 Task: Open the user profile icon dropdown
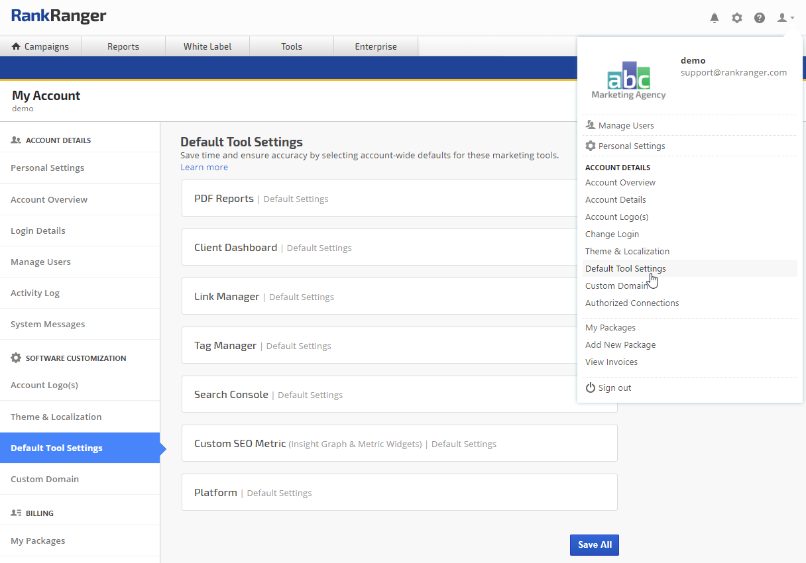[x=785, y=18]
